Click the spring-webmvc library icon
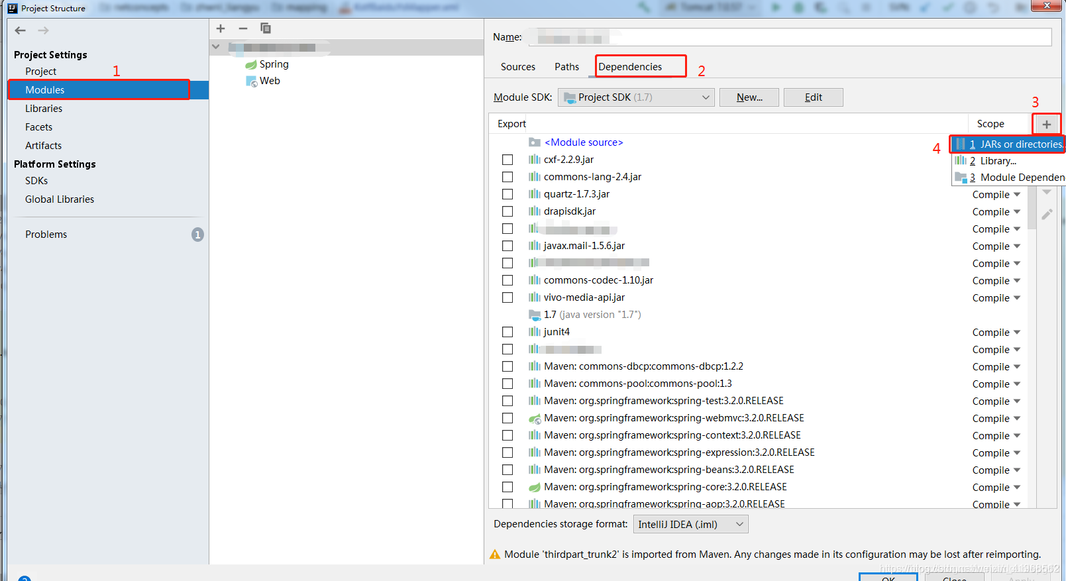The image size is (1066, 581). coord(535,418)
